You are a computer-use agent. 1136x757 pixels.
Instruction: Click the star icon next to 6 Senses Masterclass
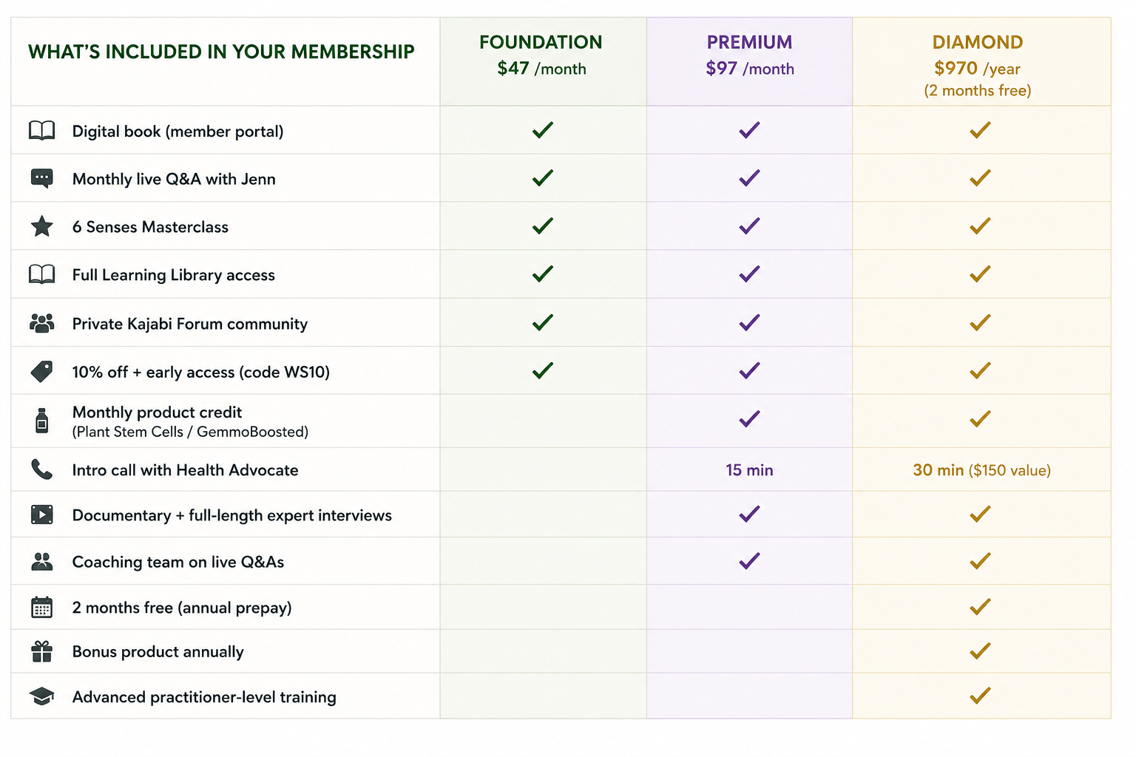(x=41, y=226)
